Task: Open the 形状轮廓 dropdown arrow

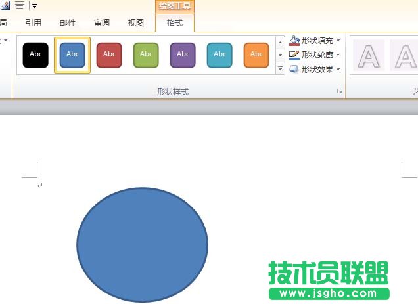Action: click(338, 55)
